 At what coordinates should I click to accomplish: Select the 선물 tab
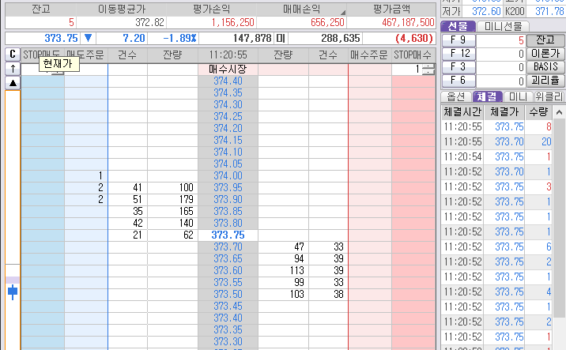(x=458, y=26)
